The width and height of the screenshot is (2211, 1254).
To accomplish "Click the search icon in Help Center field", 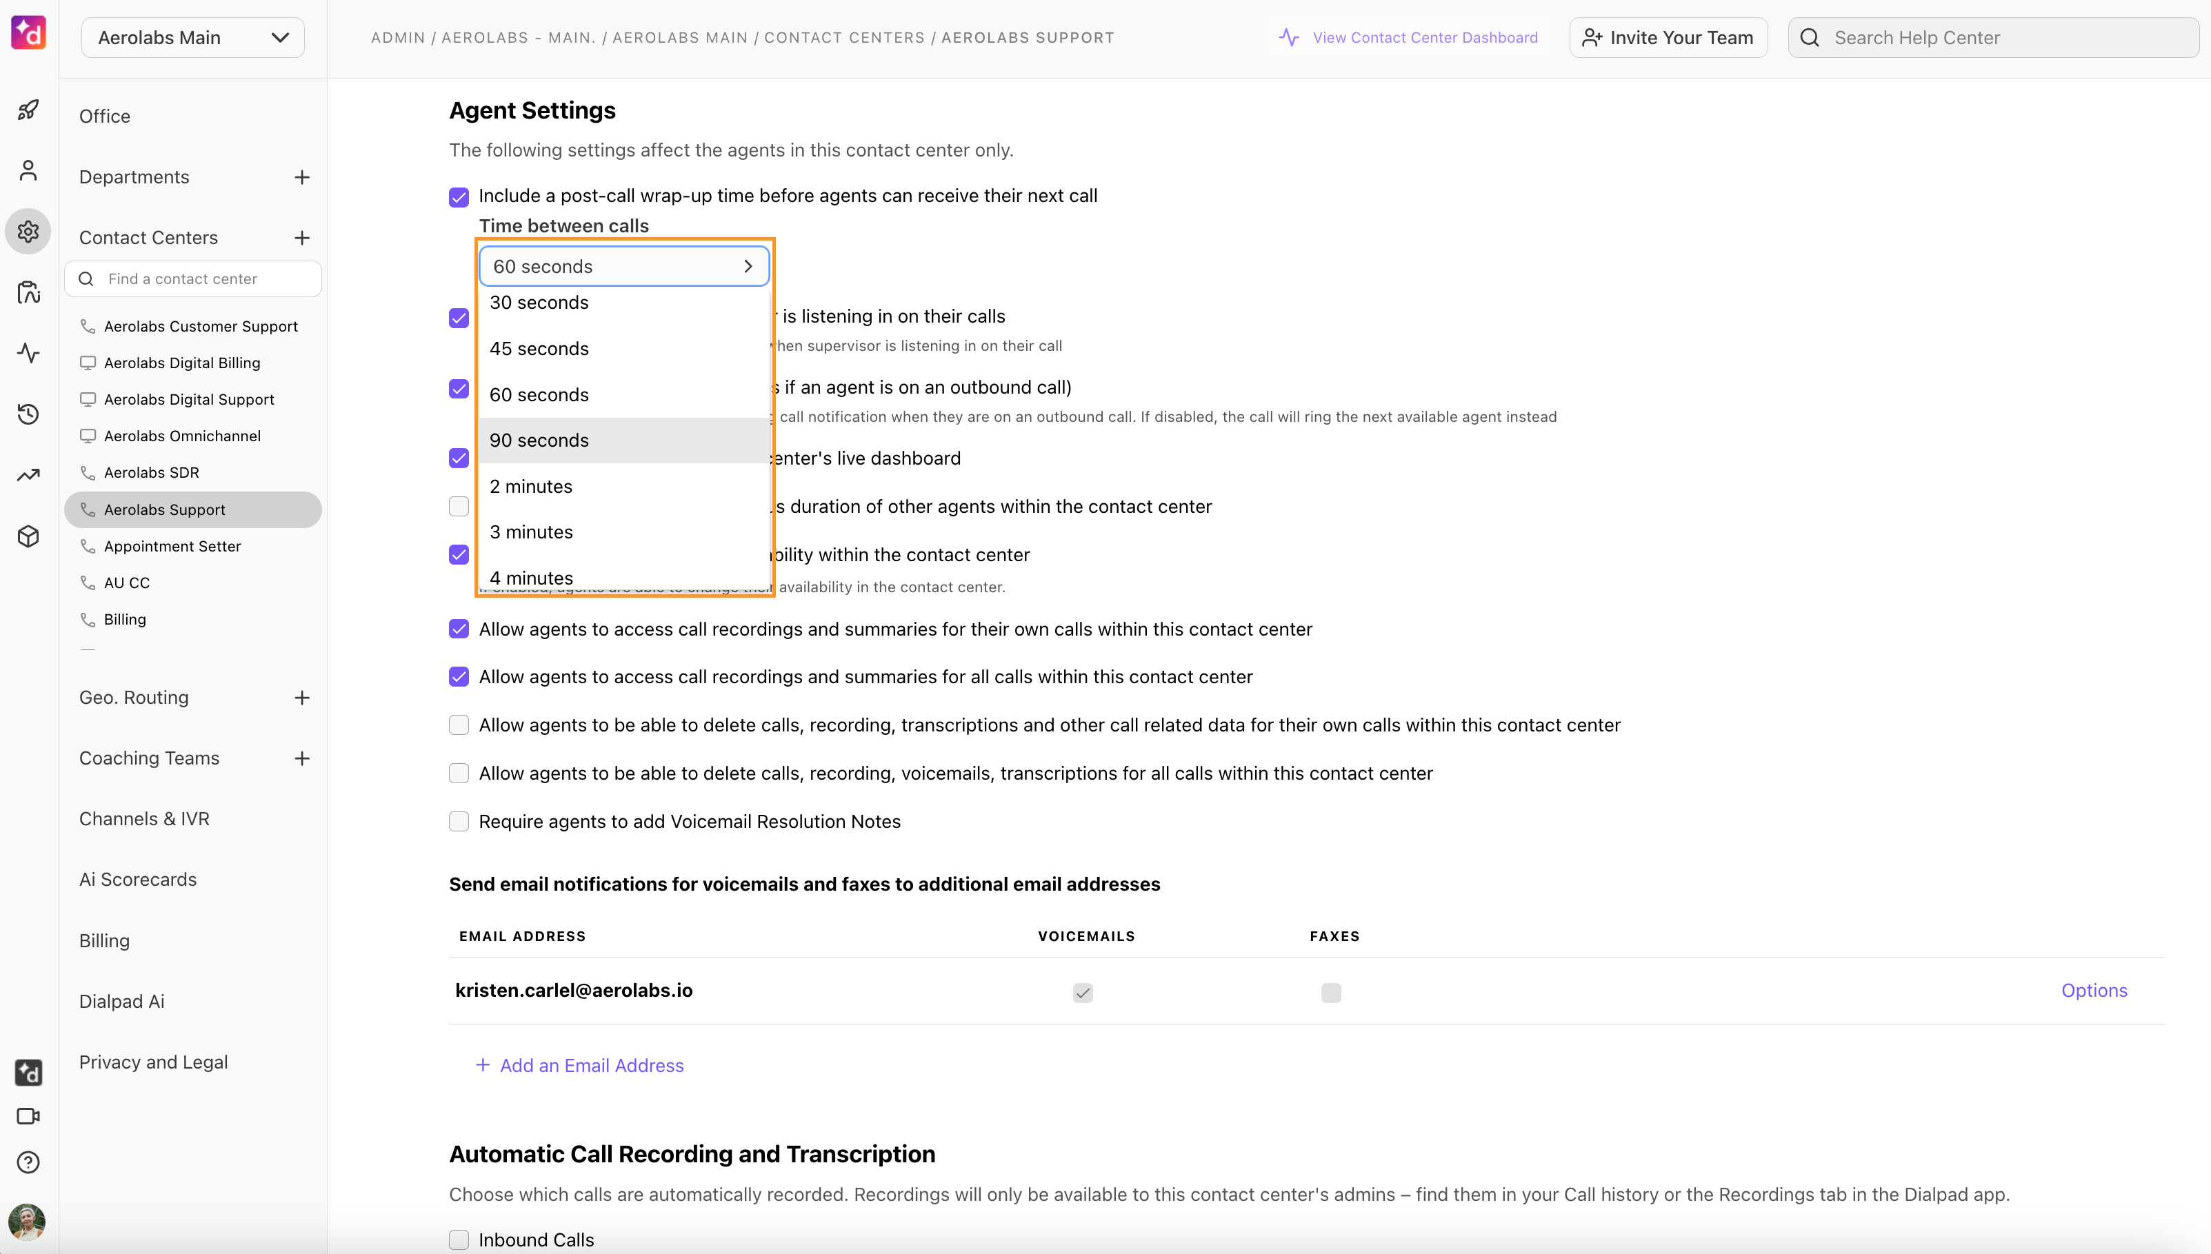I will coord(1810,38).
